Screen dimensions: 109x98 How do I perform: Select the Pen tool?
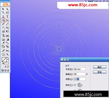click(x=3, y=17)
